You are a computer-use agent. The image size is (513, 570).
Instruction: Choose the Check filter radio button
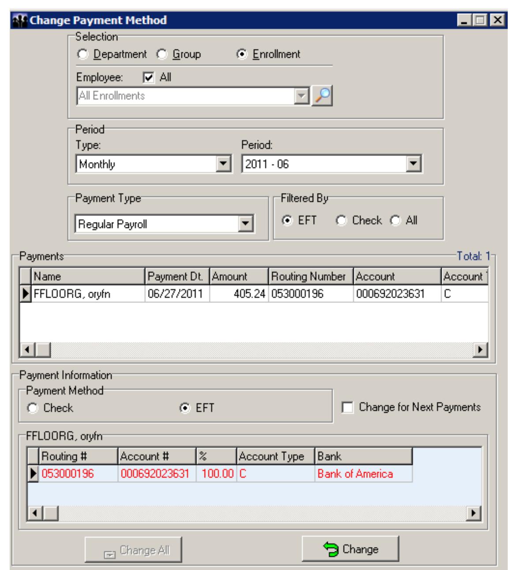click(x=341, y=220)
